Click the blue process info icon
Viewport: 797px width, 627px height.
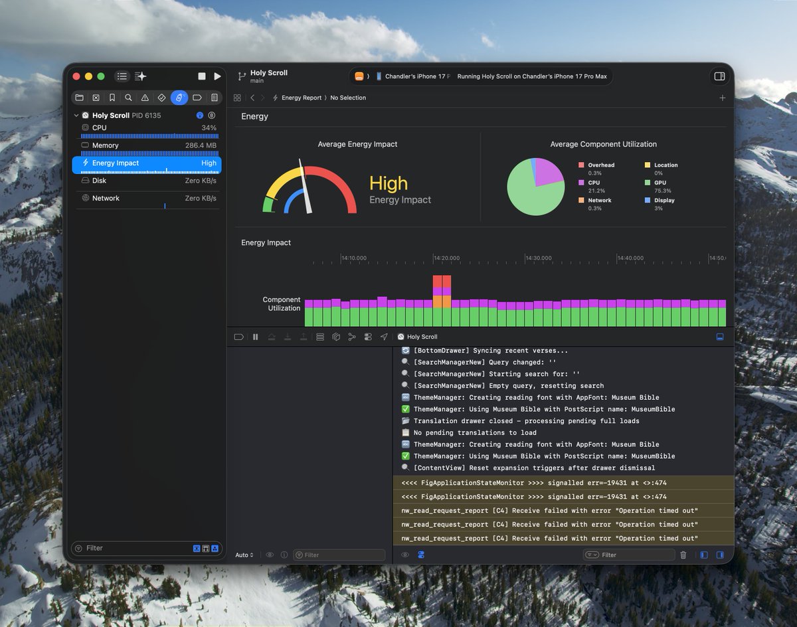(200, 116)
